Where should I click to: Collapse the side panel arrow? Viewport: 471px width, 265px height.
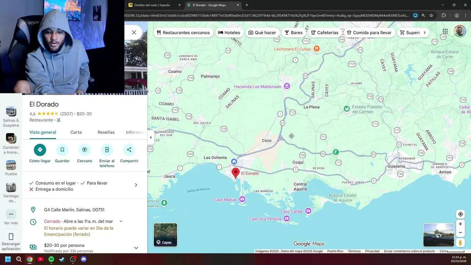click(150, 137)
